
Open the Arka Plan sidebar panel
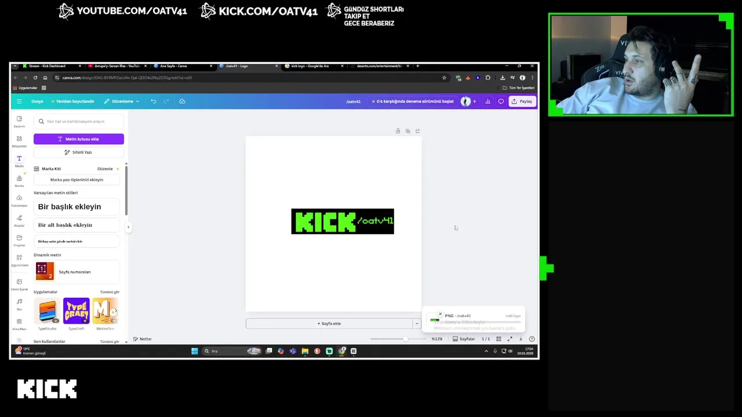pos(19,324)
